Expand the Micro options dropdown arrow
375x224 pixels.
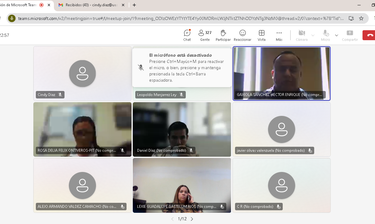(x=337, y=35)
